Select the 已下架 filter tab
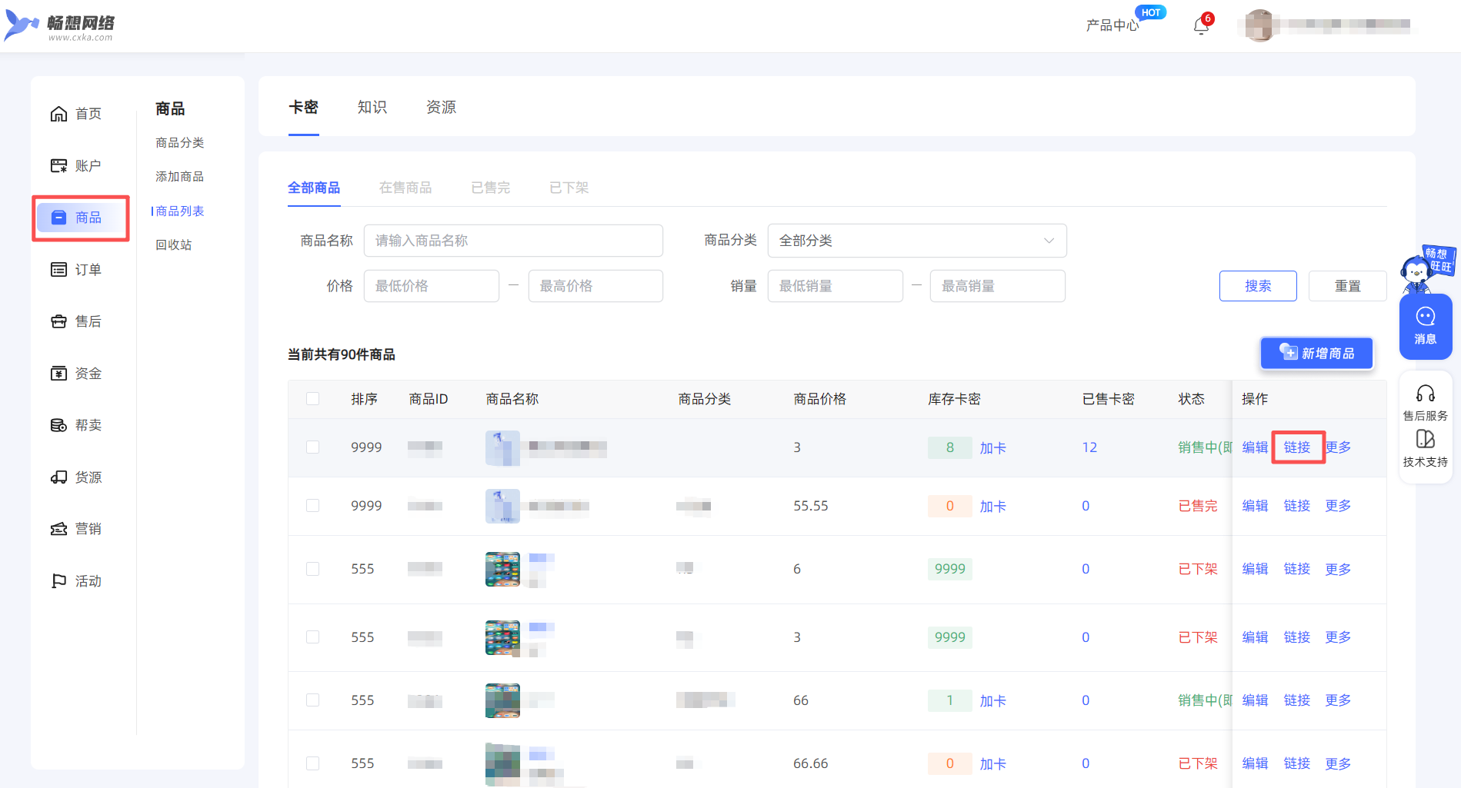This screenshot has width=1461, height=788. point(569,188)
